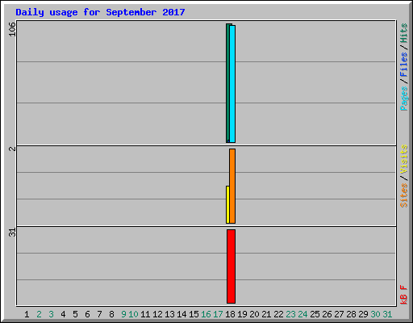Click day '21' on the x-axis
Image resolution: width=413 pixels, height=323 pixels.
pyautogui.click(x=266, y=314)
